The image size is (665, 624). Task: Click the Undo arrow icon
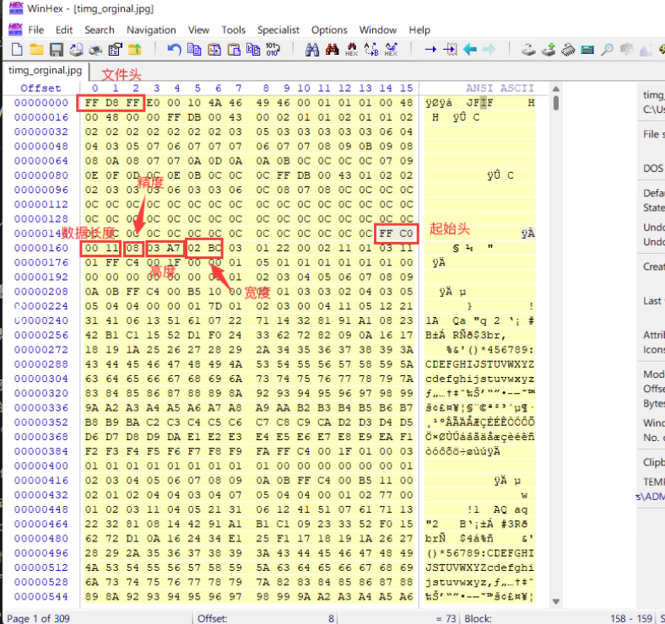point(174,50)
